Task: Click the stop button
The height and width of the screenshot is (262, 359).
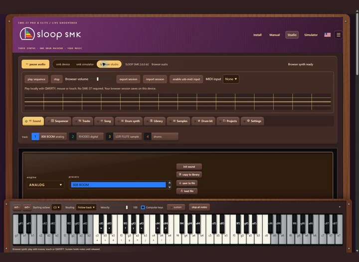Action: (56, 79)
